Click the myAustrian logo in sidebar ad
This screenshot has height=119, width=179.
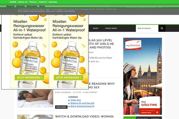(x=133, y=45)
